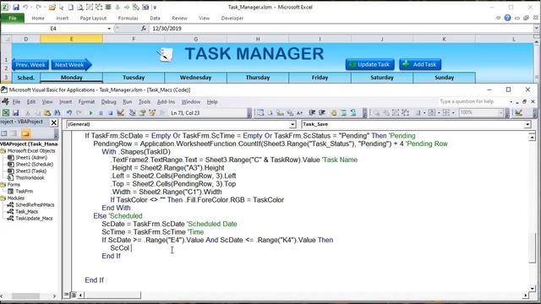The image size is (541, 304).
Task: Click Uncomment Block icon in Edit toolbar
Action: pyautogui.click(x=353, y=112)
